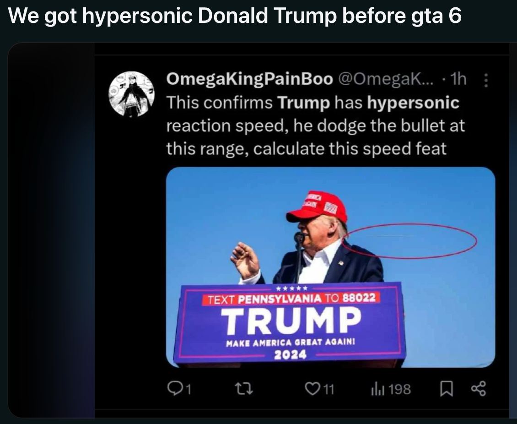Bookmark the tweet using the bookmark icon
Viewport: 517px width, 424px height.
[447, 389]
